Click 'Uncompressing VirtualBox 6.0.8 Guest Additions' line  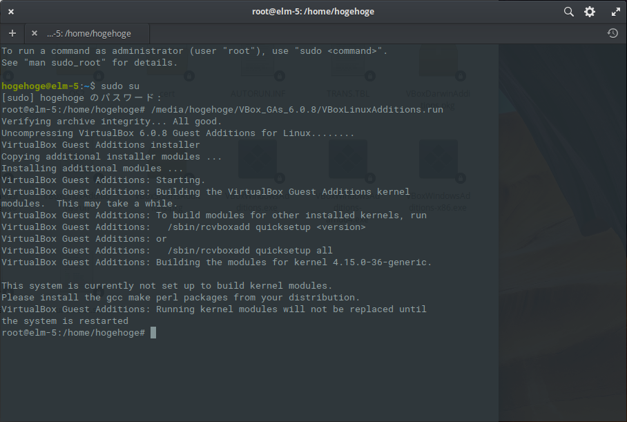[177, 133]
